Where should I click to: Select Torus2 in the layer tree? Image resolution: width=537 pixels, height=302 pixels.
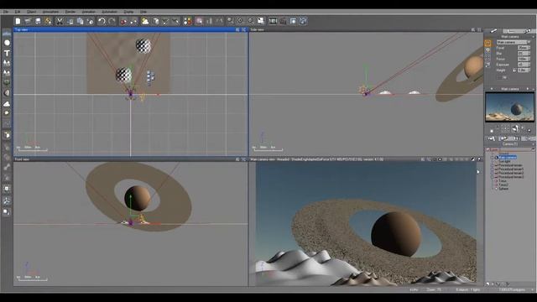pyautogui.click(x=503, y=185)
